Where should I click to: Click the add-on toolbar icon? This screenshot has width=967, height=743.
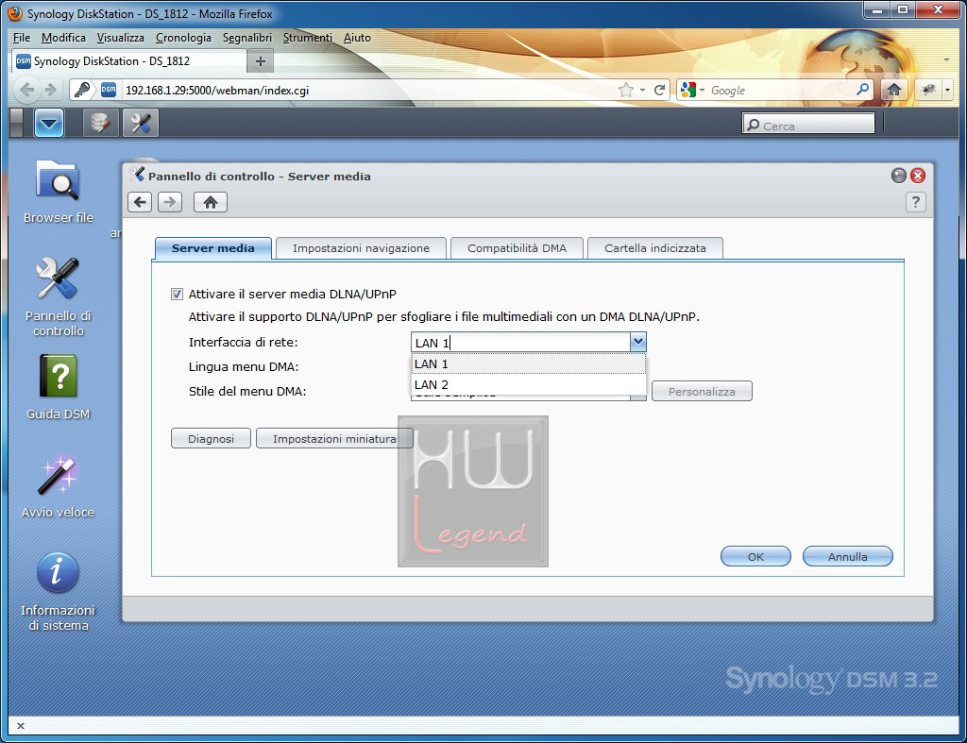pyautogui.click(x=928, y=90)
